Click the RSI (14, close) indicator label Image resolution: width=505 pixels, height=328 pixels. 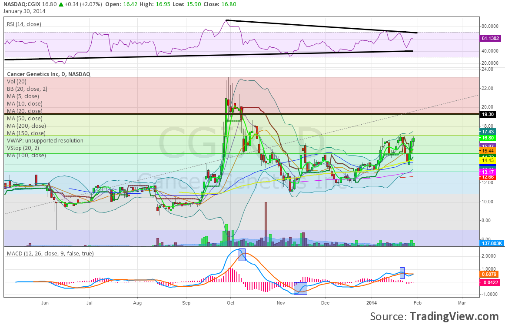click(x=24, y=24)
